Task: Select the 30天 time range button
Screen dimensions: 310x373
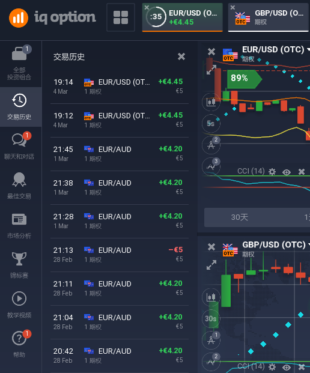Action: [240, 217]
